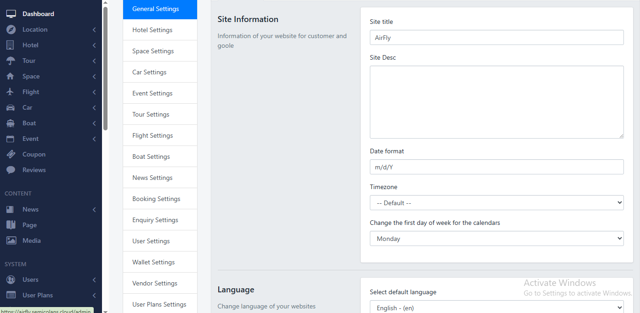Viewport: 640px width, 313px height.
Task: Expand the Car submenu chevron
Action: coord(94,108)
